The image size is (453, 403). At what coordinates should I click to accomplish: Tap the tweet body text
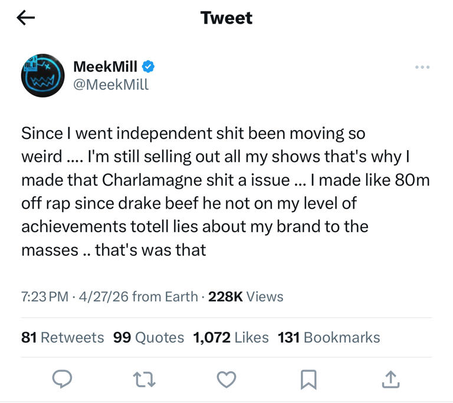pos(224,191)
